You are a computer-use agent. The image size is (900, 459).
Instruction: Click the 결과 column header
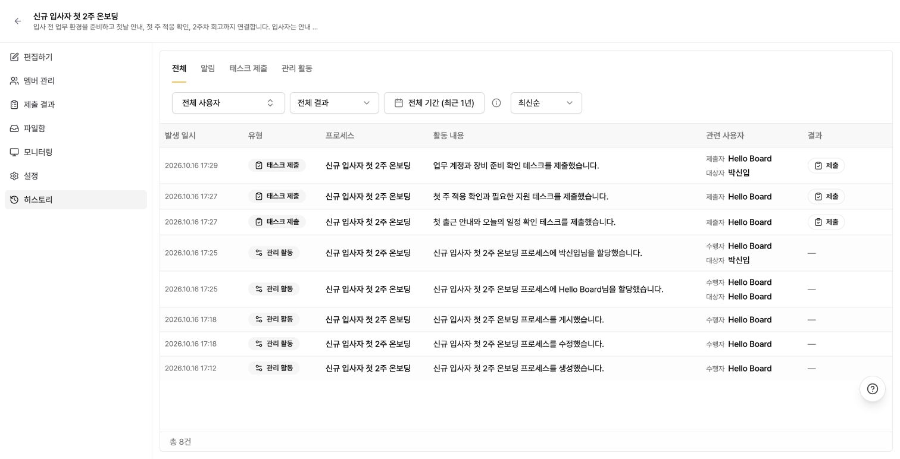[815, 136]
